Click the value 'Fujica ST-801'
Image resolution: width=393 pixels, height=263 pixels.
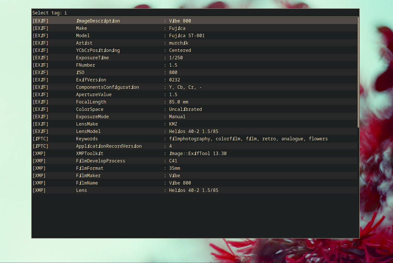tap(187, 36)
